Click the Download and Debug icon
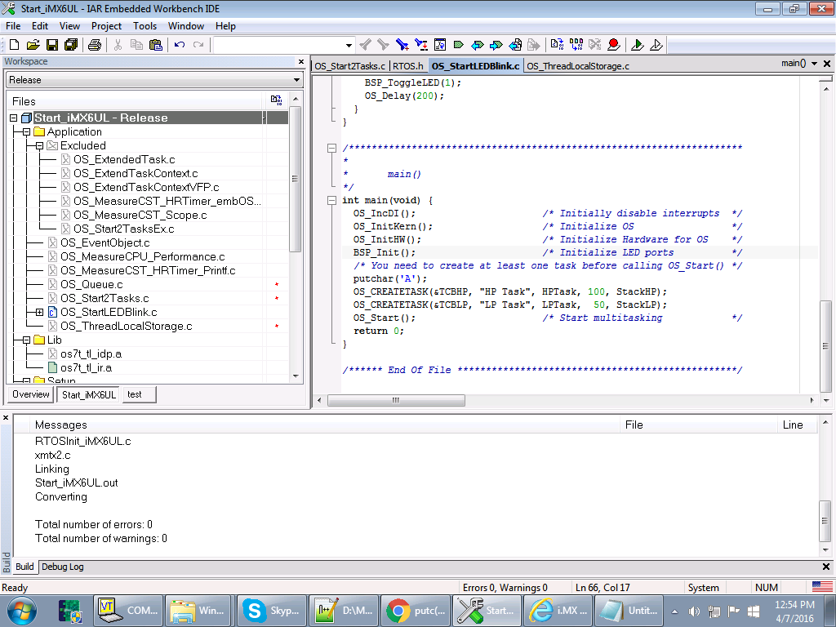Screen dimensions: 836x627 (637, 45)
